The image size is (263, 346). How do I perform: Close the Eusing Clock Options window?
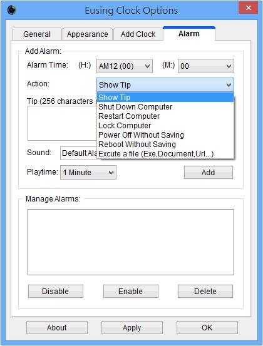point(248,8)
